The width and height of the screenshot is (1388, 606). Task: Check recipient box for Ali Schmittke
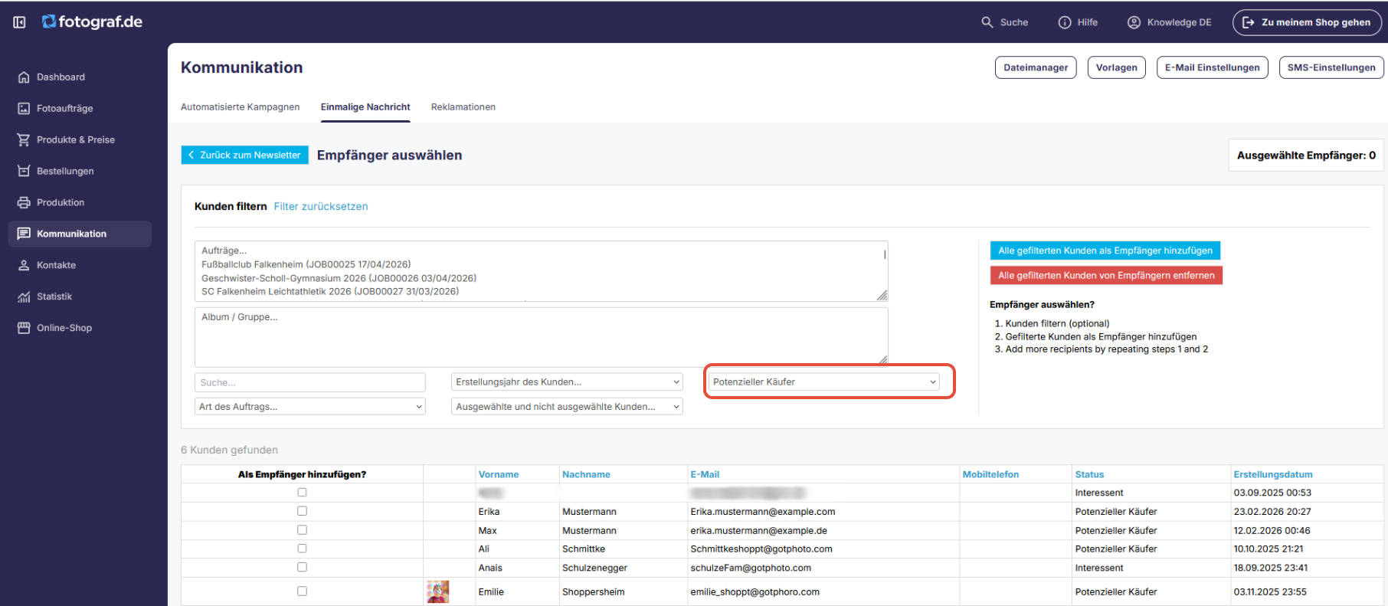(302, 549)
